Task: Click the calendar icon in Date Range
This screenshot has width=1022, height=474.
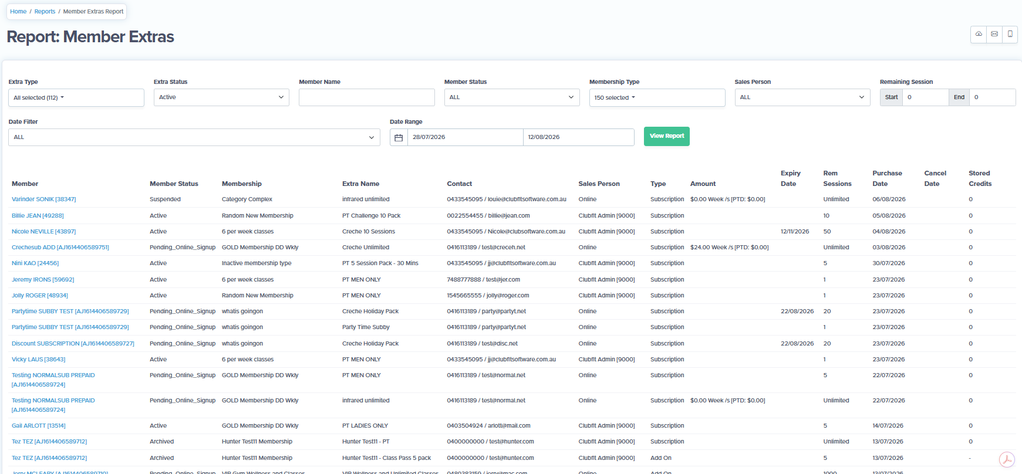Action: [399, 137]
